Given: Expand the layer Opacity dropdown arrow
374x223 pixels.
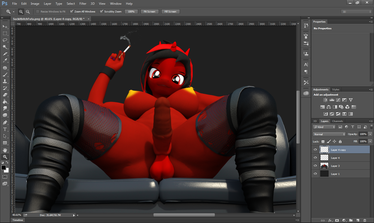Looking at the screenshot, I should [x=370, y=134].
